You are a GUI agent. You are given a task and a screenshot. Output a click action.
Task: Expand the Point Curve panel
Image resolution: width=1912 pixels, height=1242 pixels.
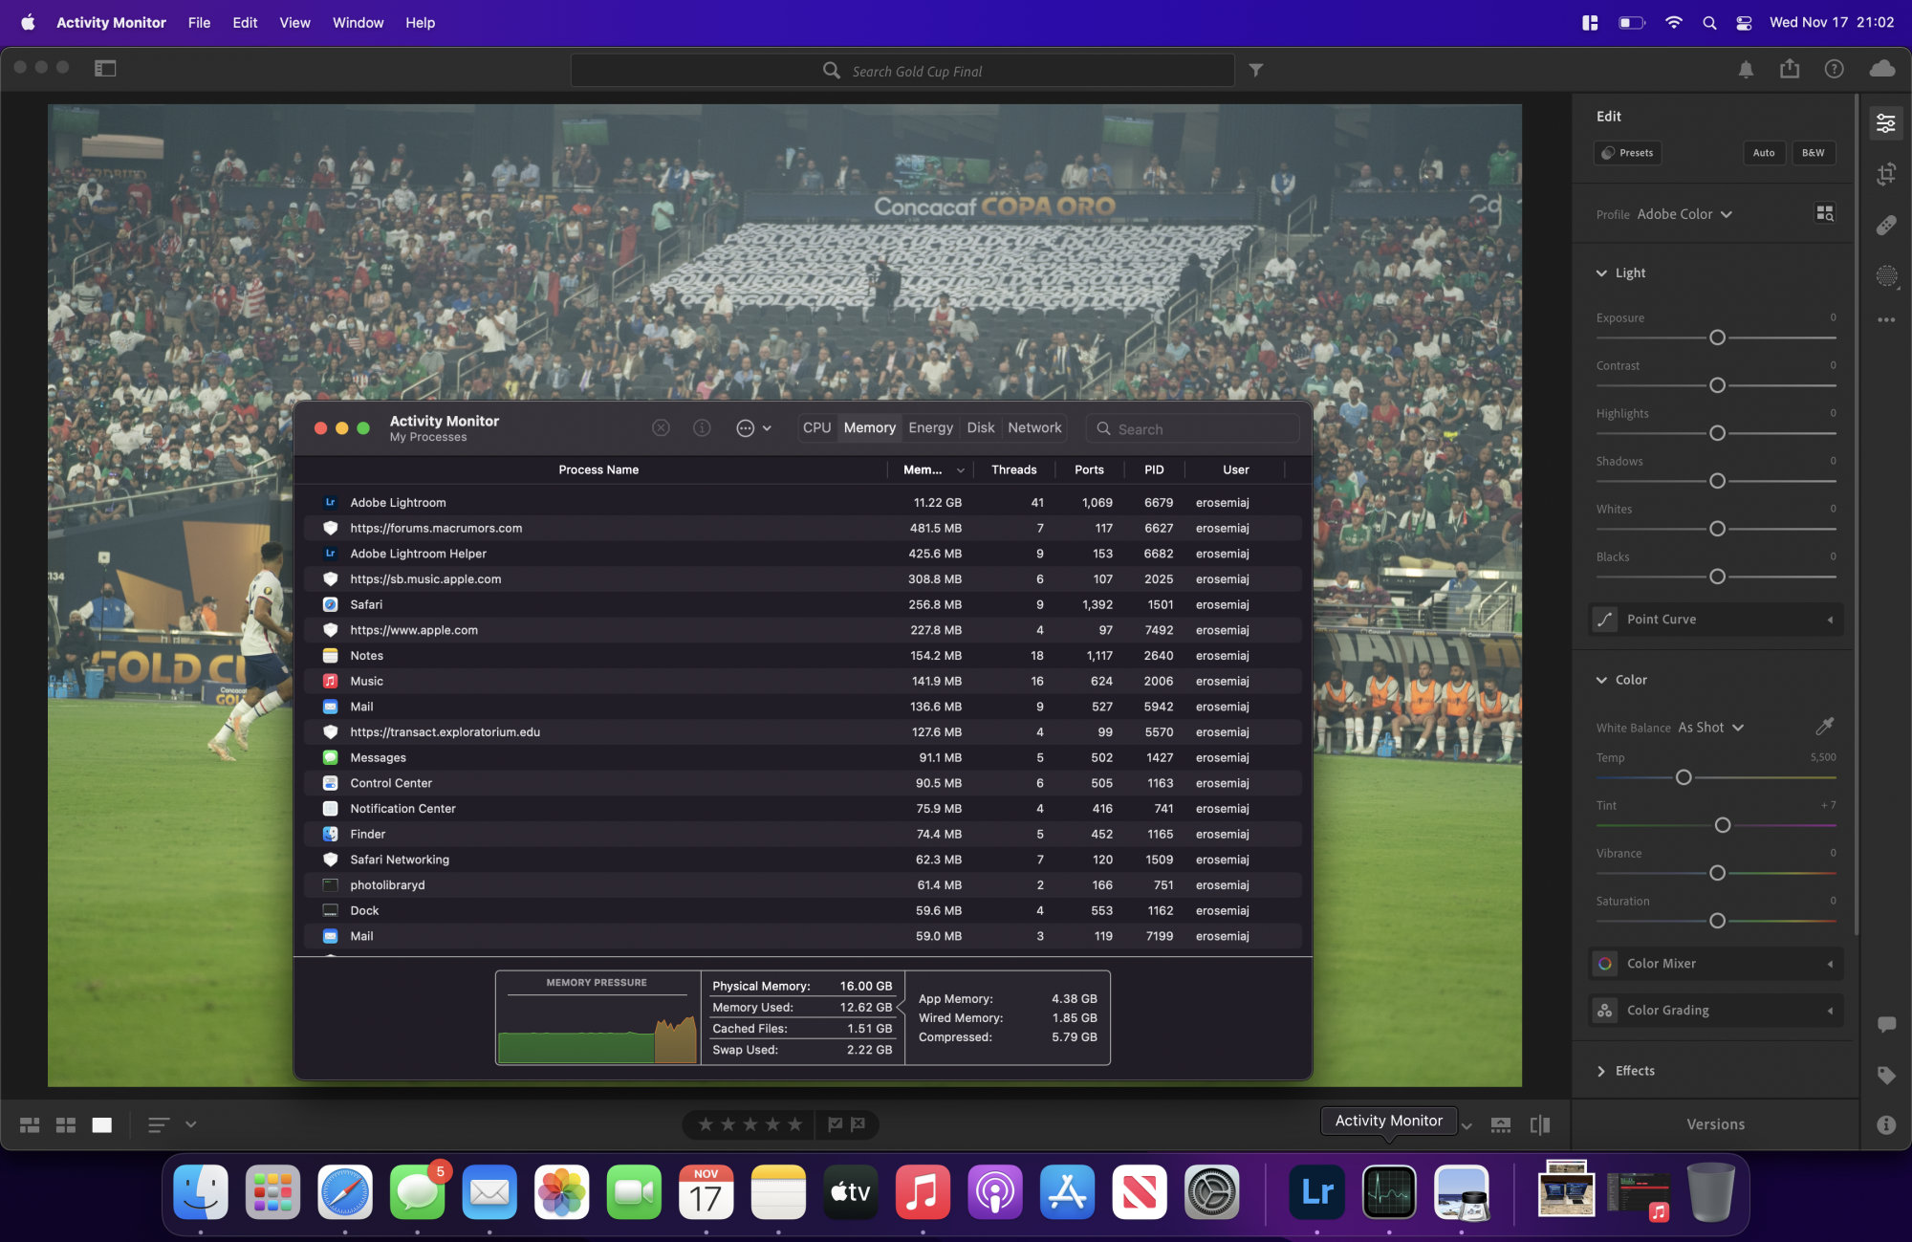pyautogui.click(x=1716, y=620)
